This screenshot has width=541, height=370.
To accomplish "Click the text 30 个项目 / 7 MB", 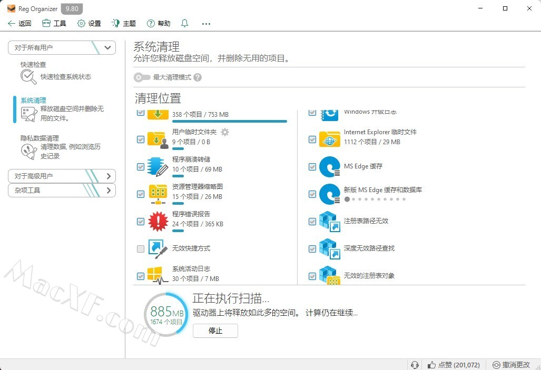I will click(x=195, y=278).
